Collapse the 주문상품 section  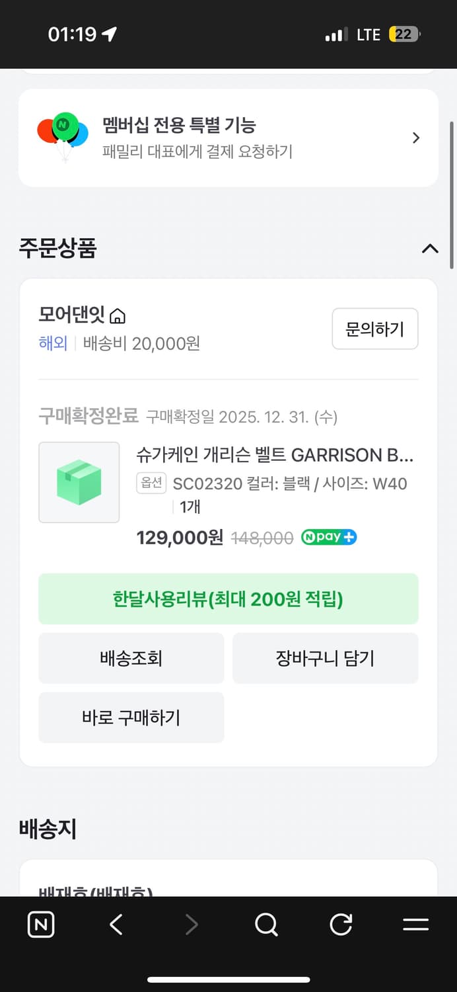pyautogui.click(x=431, y=249)
